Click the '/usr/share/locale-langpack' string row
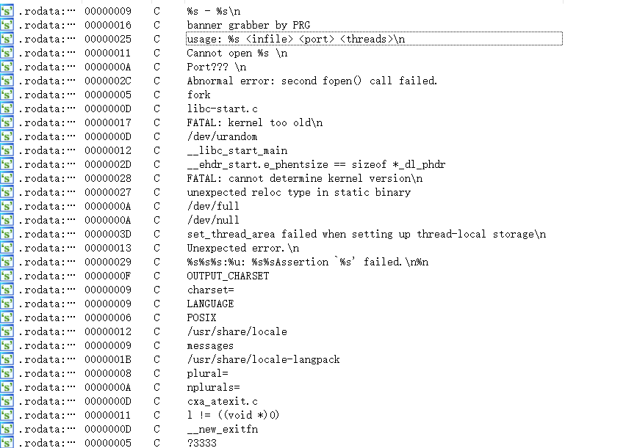Viewport: 637px width, 448px height. (x=263, y=359)
